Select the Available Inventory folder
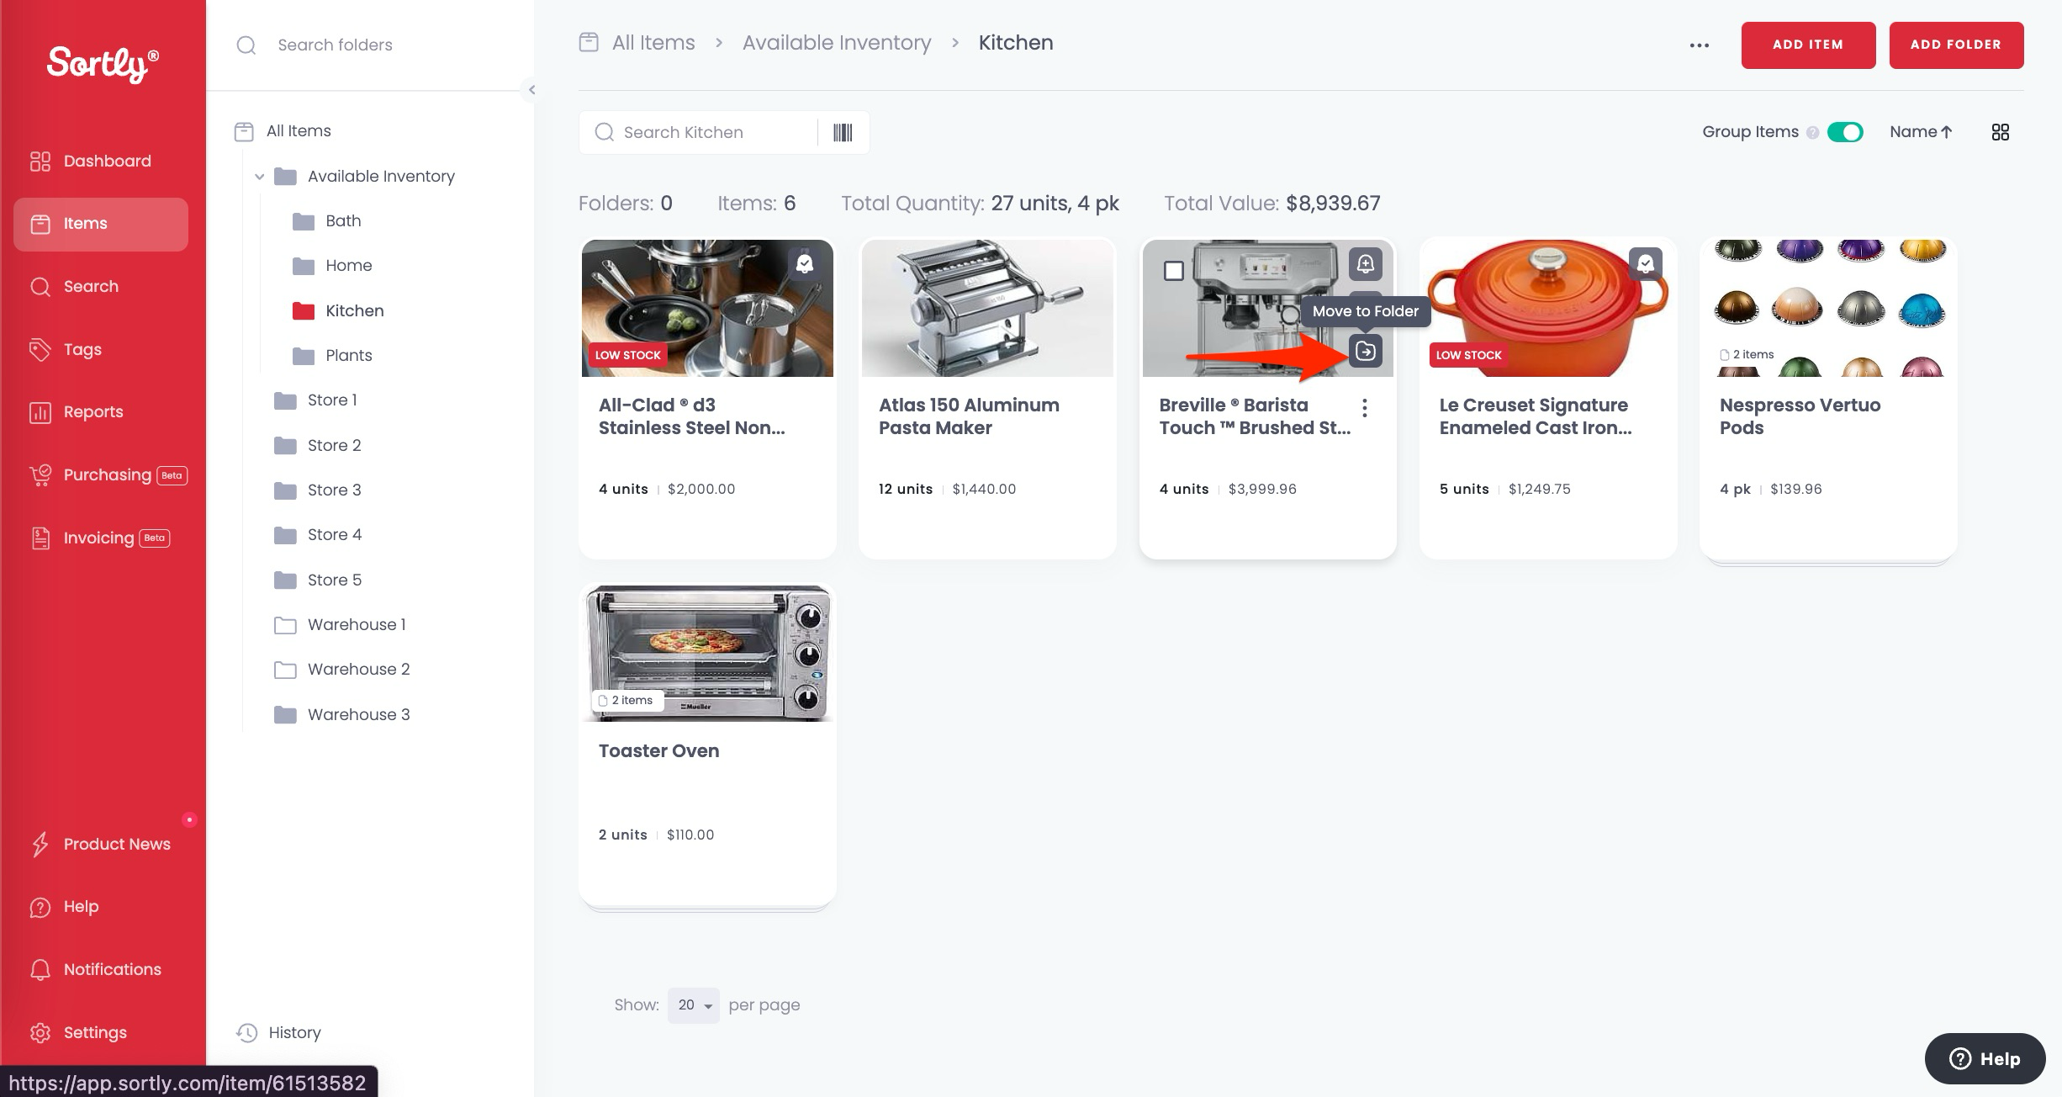2062x1097 pixels. (x=365, y=177)
